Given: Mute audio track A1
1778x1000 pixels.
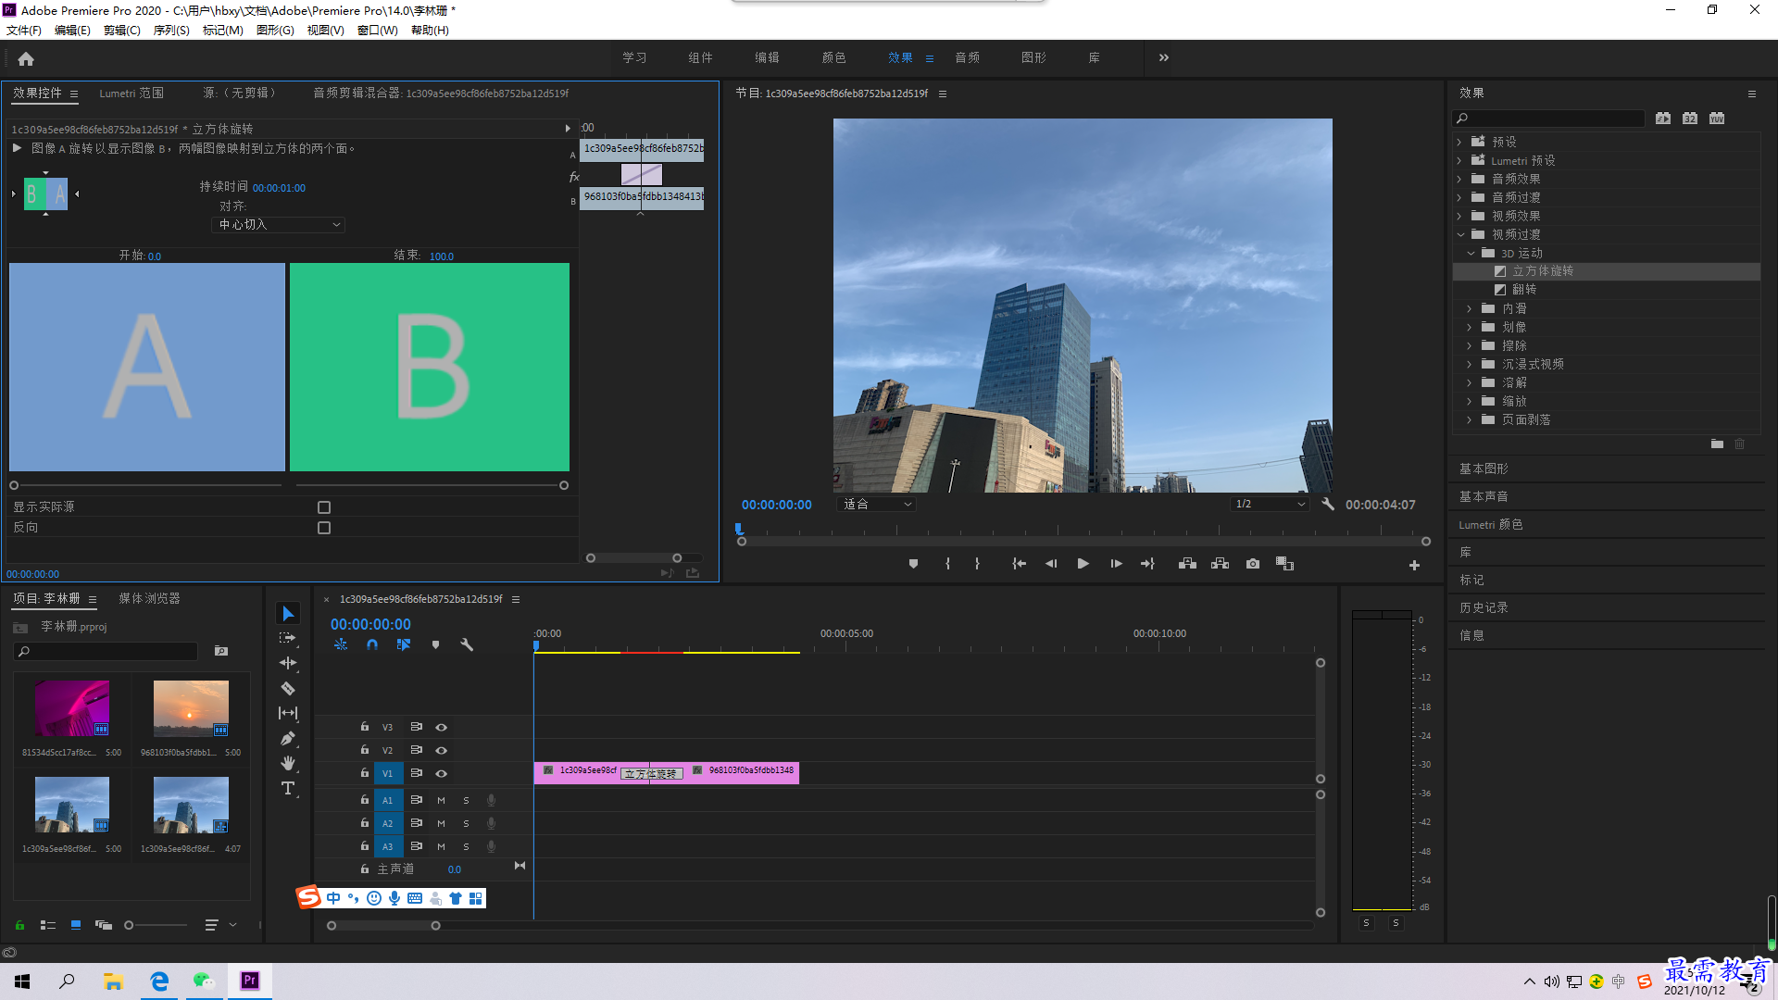Looking at the screenshot, I should (441, 800).
